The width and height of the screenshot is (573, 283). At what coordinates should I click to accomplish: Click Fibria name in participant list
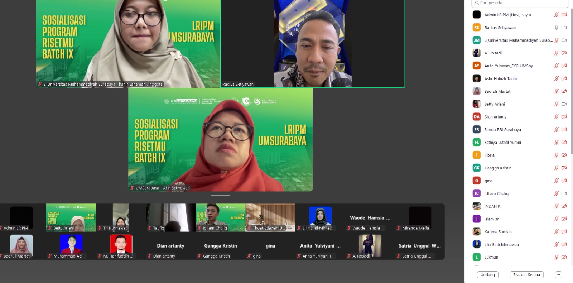pos(489,155)
